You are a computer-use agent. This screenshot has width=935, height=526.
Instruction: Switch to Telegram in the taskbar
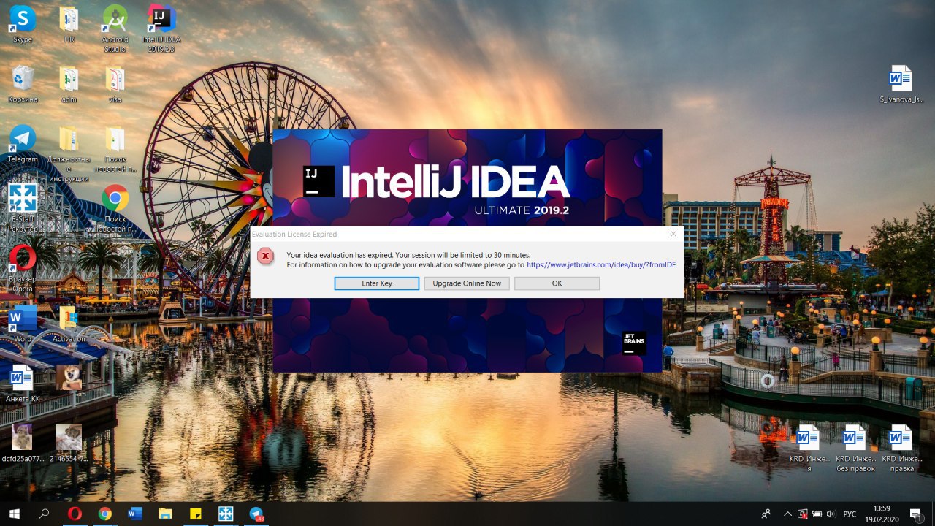[x=256, y=514]
